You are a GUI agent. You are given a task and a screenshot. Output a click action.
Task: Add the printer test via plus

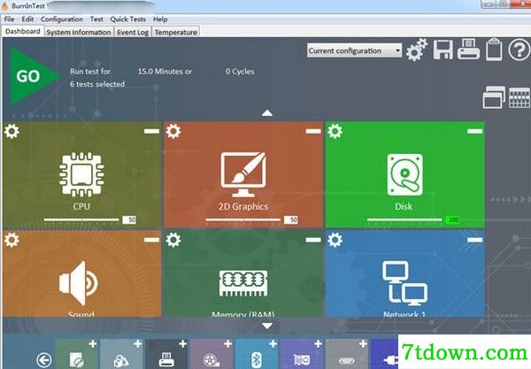pos(183,344)
